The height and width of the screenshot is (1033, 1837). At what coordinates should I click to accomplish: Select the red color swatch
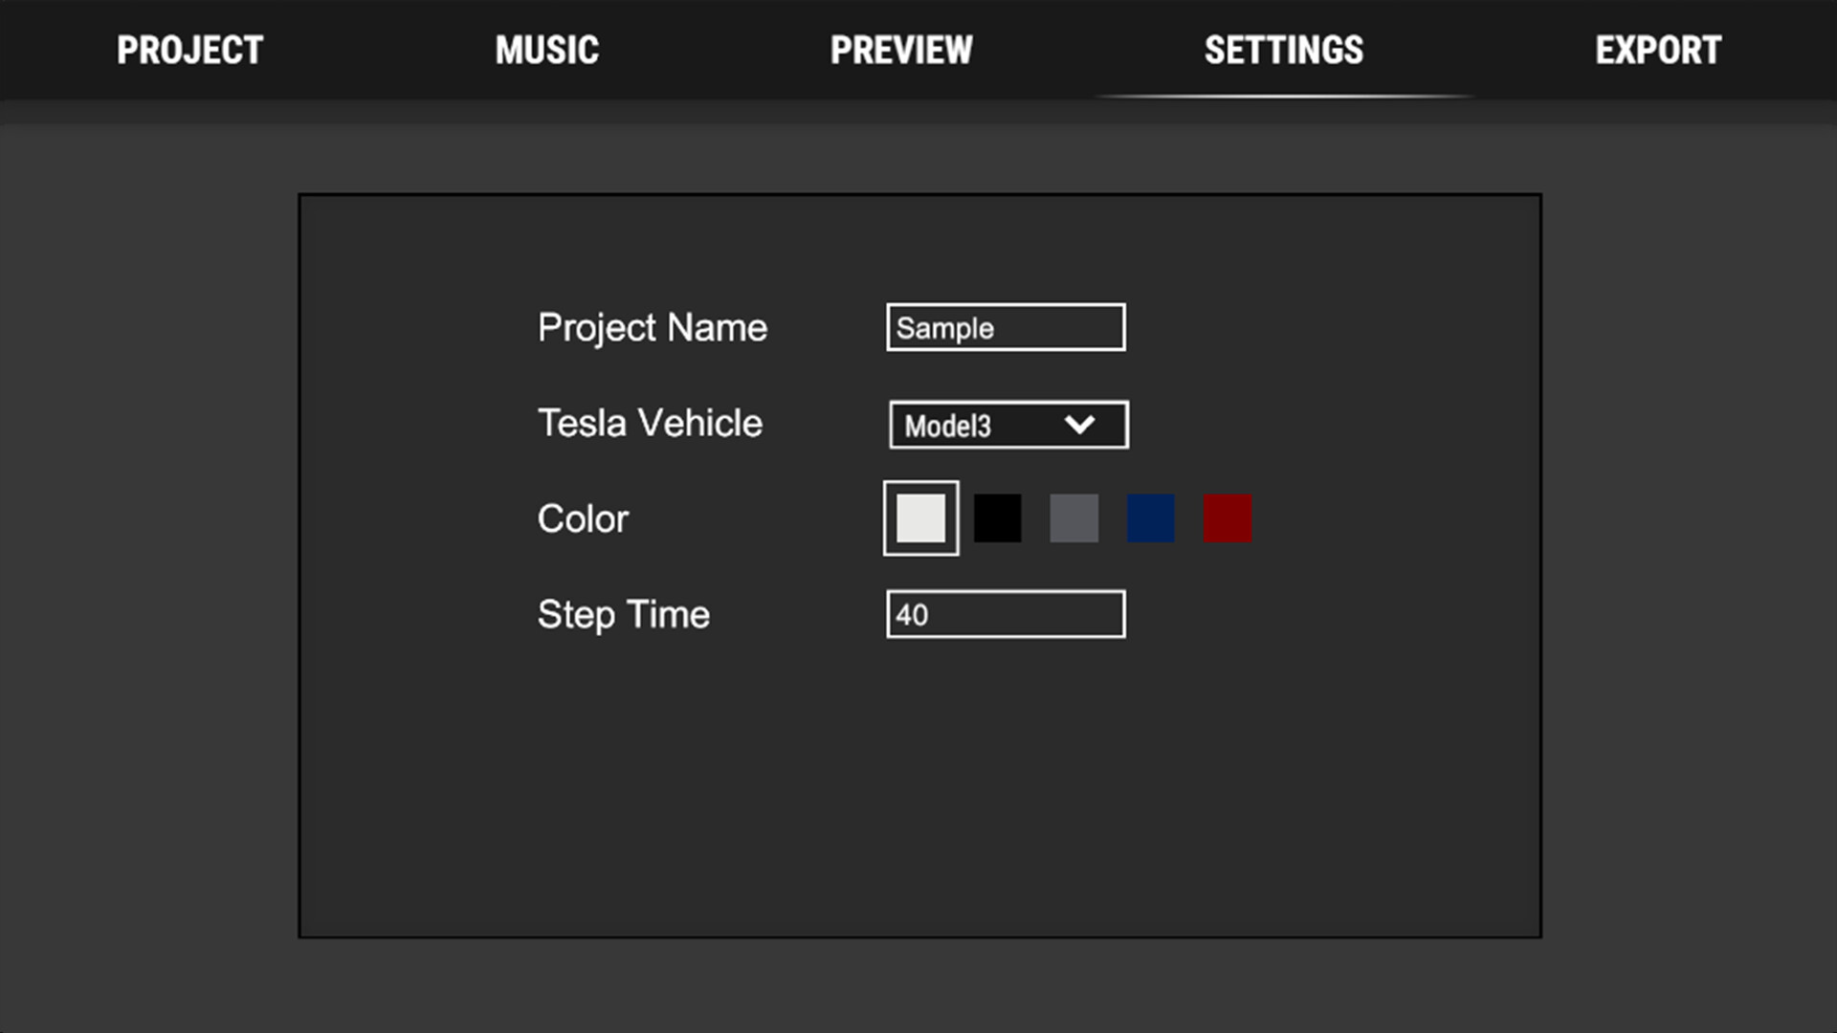pyautogui.click(x=1228, y=518)
